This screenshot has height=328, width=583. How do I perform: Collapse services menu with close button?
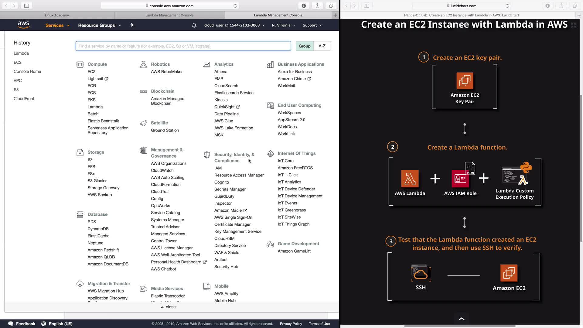point(168,307)
